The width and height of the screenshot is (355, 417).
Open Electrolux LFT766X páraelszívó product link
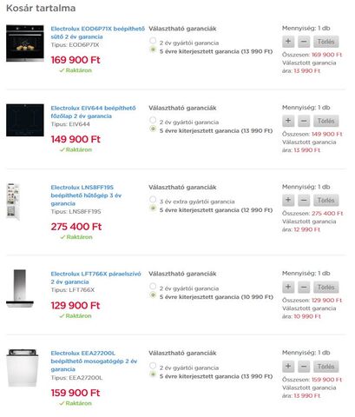click(x=95, y=278)
